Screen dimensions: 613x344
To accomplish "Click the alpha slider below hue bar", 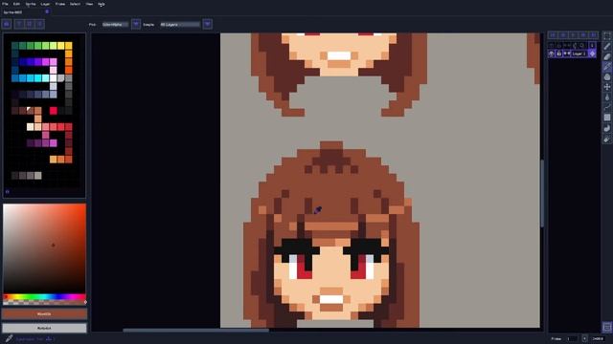I will [44, 302].
